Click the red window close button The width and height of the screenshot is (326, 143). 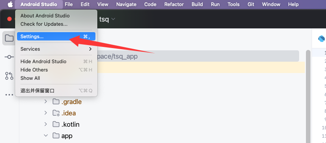tap(9, 19)
